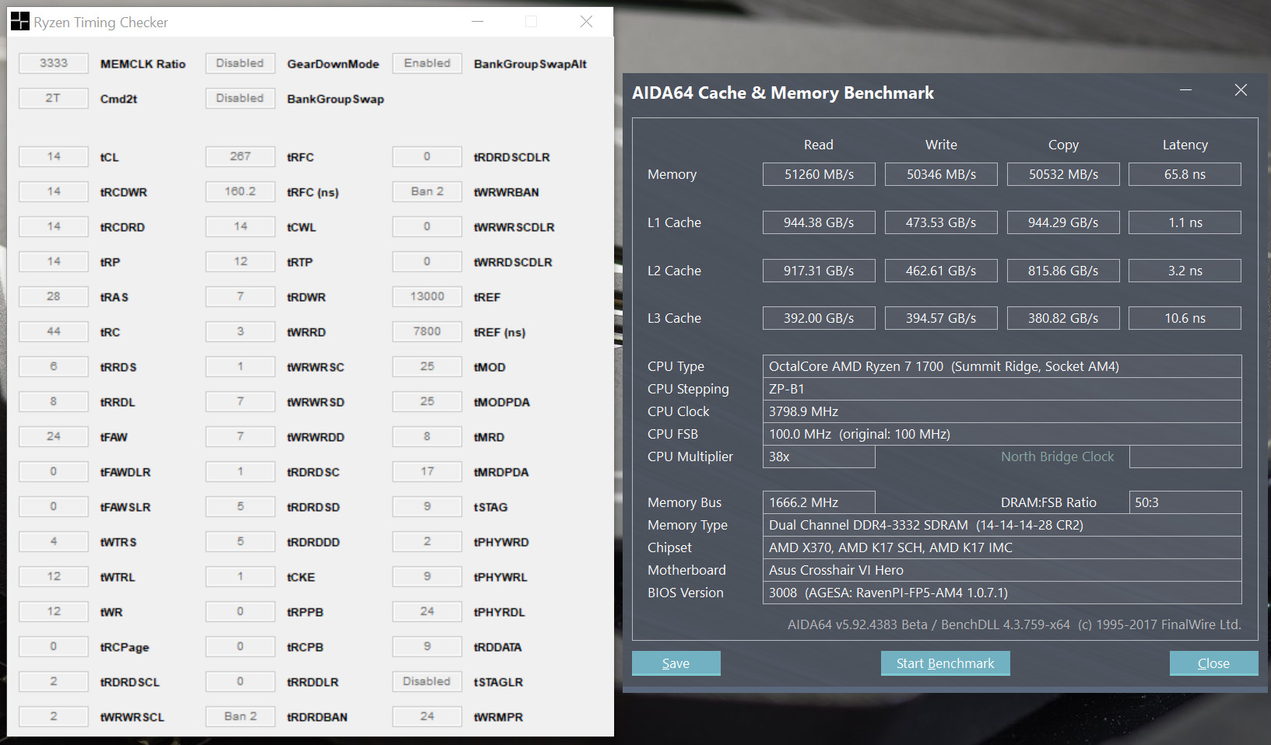Click the CPU Clock field 3798.9 MHz
Image resolution: width=1271 pixels, height=745 pixels.
[x=1002, y=411]
